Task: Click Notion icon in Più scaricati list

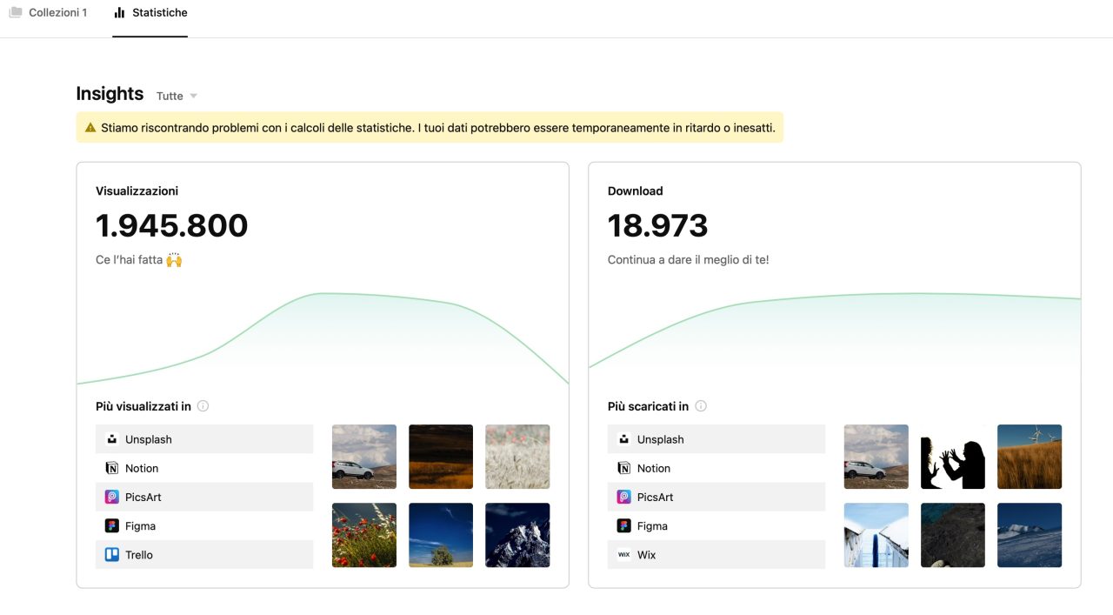Action: (x=623, y=468)
